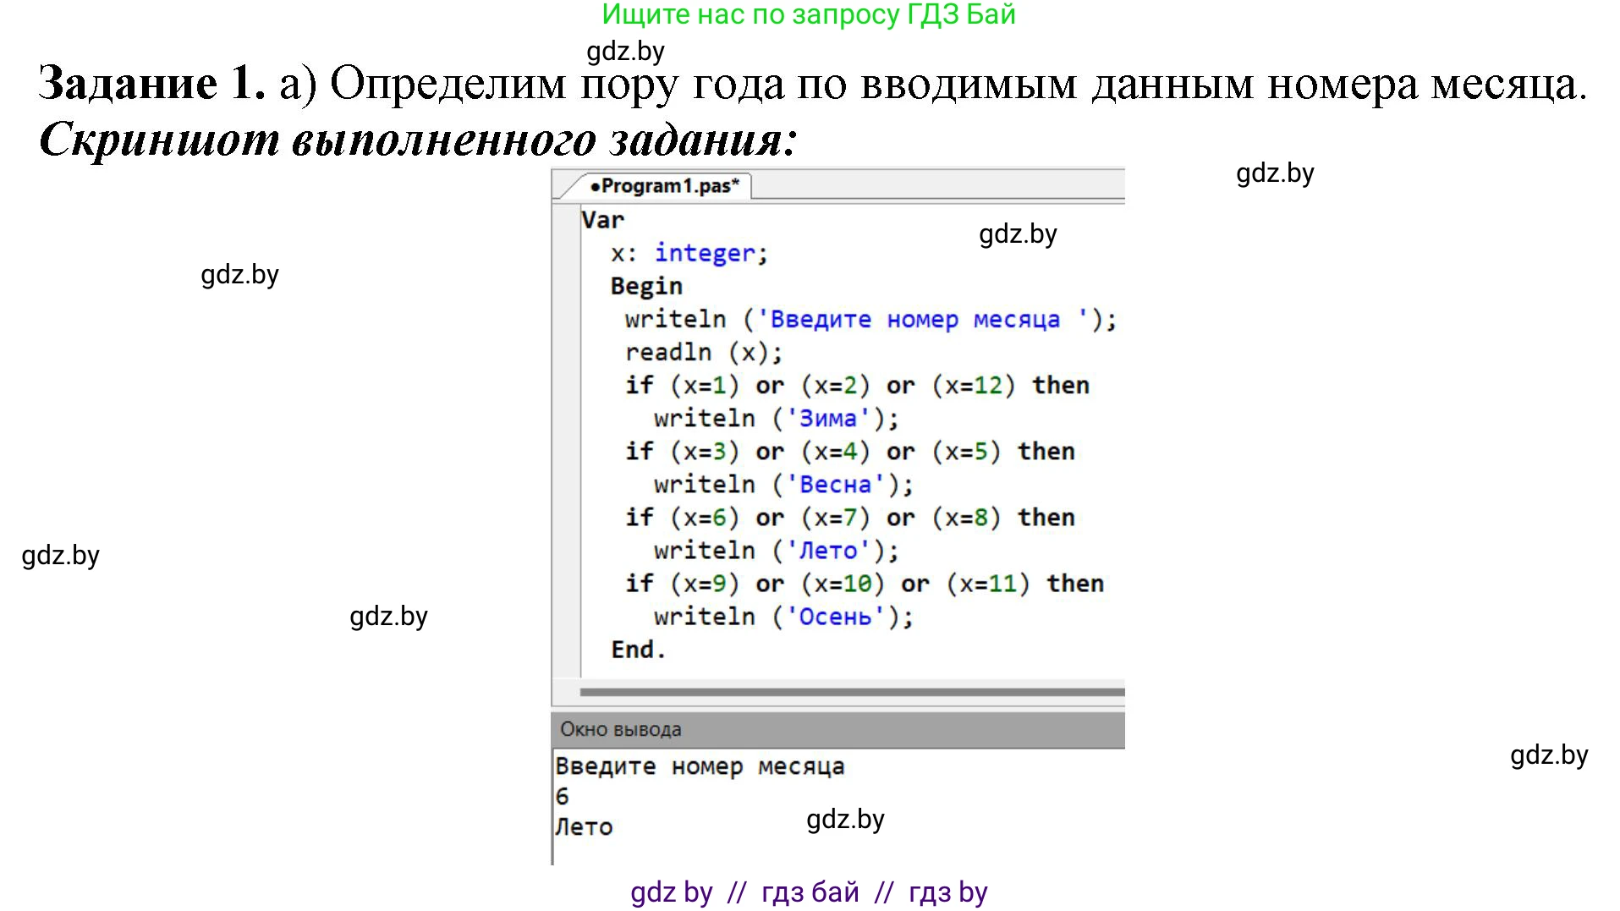Click the writeln 'Лето' statement

(774, 549)
